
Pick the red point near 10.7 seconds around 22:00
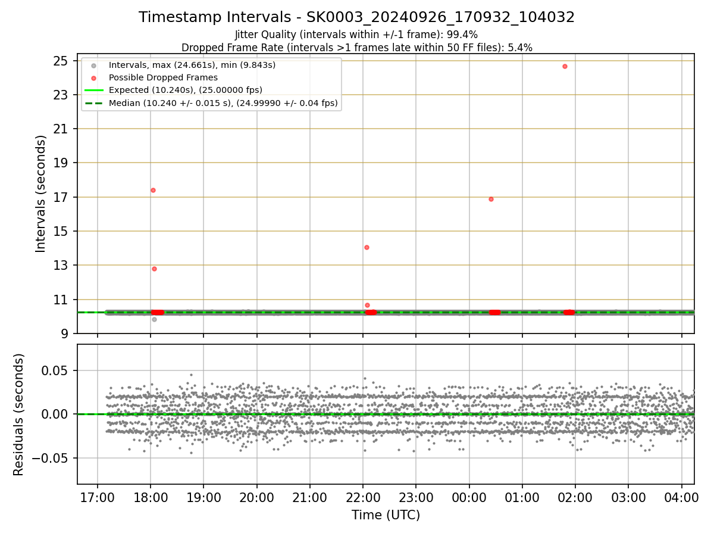[367, 305]
